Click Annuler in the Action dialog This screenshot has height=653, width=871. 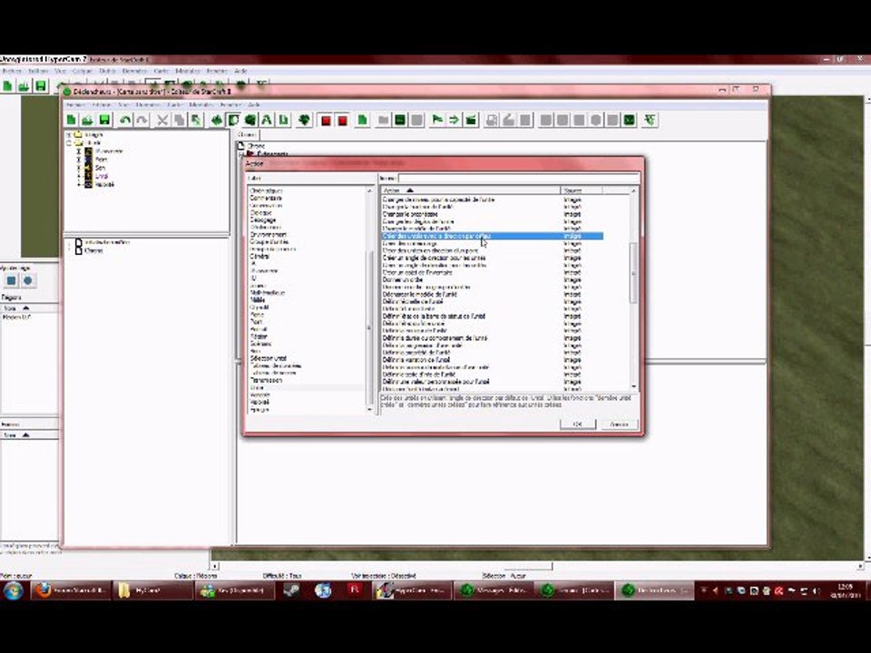619,424
